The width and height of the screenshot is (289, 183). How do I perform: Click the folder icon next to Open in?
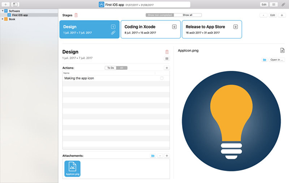[264, 60]
